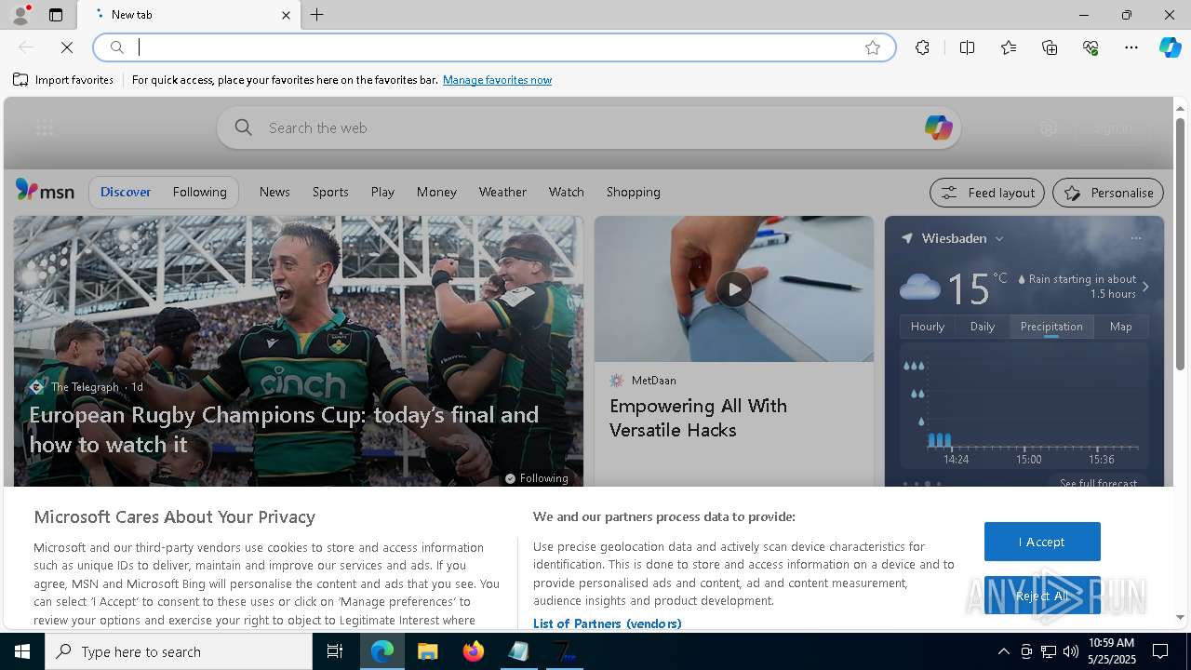The image size is (1191, 670).
Task: Open Task View on the taskbar
Action: click(335, 651)
